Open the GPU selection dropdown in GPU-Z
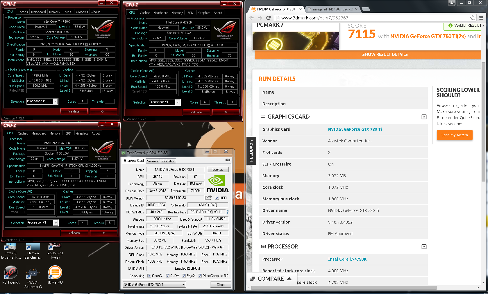The width and height of the screenshot is (488, 294). click(154, 285)
